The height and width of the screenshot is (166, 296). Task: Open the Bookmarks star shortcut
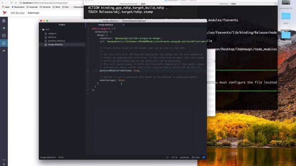click(x=18, y=7)
